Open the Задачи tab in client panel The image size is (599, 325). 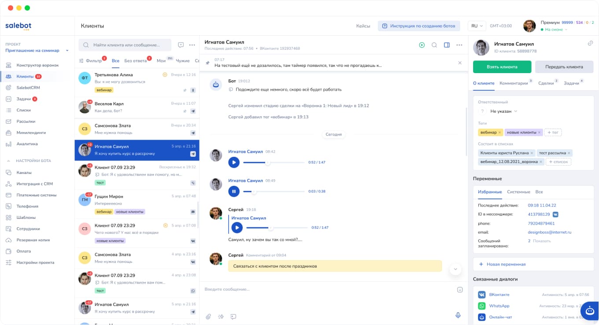click(x=572, y=83)
